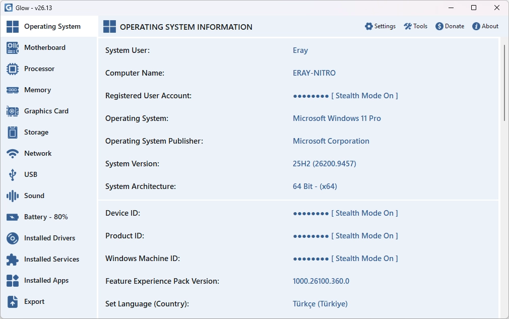
Task: Click the vertical scrollbar thumb
Action: coord(504,83)
